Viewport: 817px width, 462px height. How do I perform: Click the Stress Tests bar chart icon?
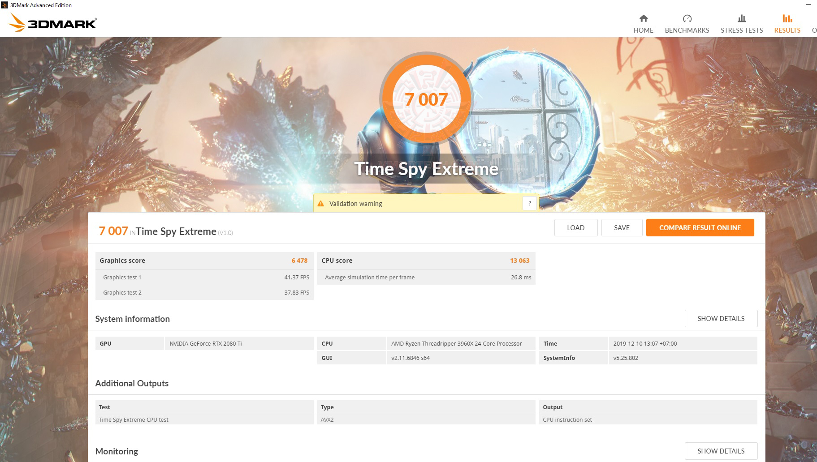(x=742, y=18)
